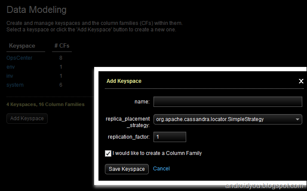Viewport: 307px width, 191px height.
Task: Click the OpsCenter CF count of 8
Action: coord(61,58)
